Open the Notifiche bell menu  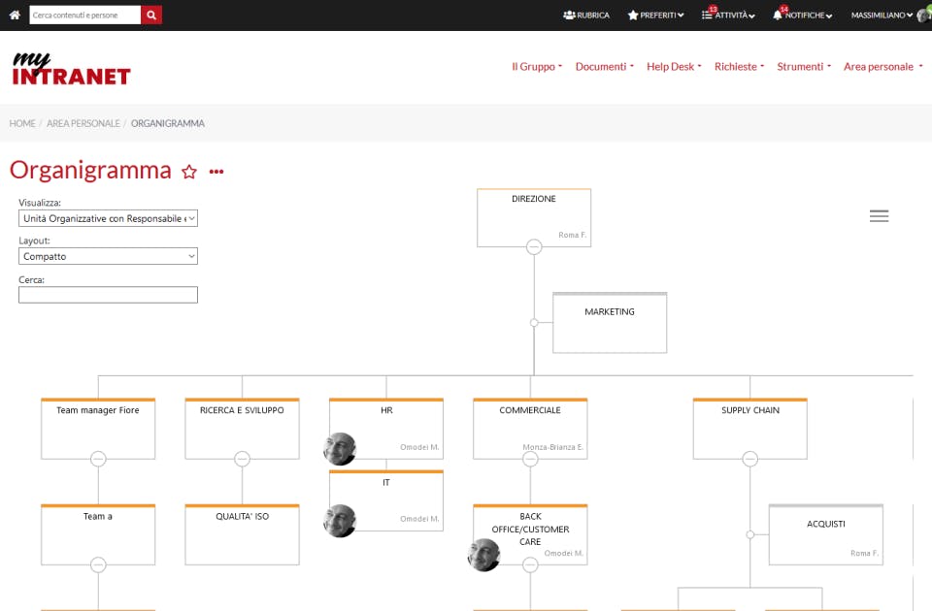[x=802, y=15]
